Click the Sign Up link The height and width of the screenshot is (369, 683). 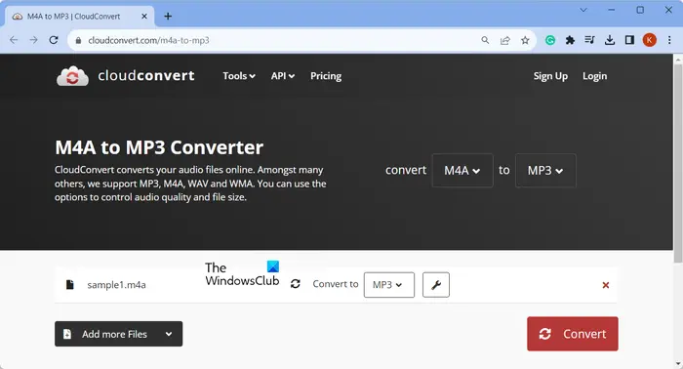point(550,76)
